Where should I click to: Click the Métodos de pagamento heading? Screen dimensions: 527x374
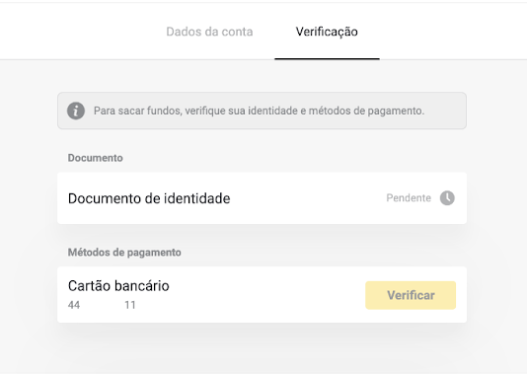pos(124,253)
